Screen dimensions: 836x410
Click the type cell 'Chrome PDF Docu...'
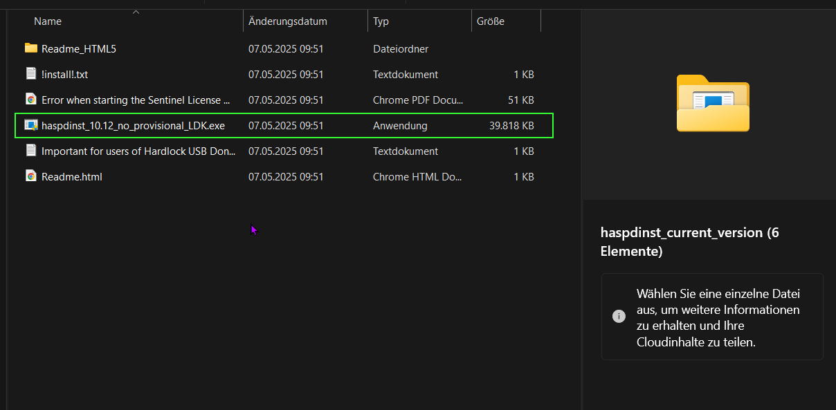(418, 100)
